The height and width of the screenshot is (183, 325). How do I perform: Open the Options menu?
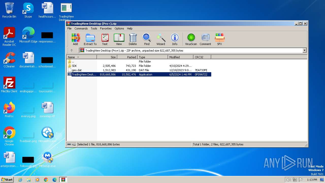[119, 28]
